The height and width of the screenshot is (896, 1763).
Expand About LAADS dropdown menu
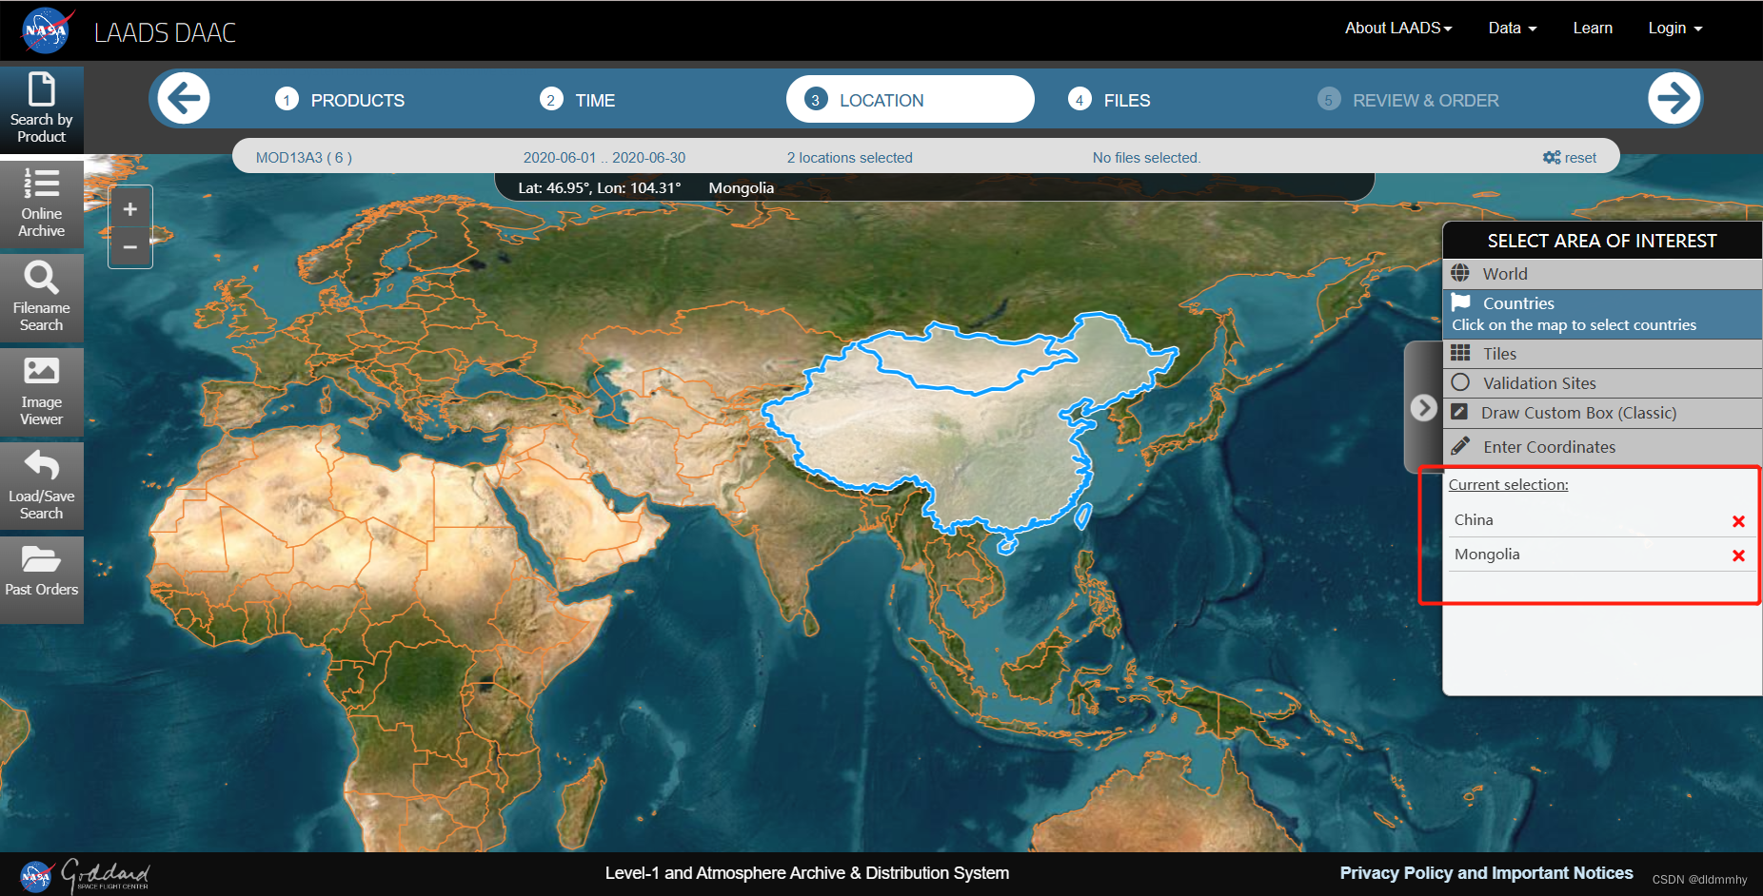click(1398, 28)
